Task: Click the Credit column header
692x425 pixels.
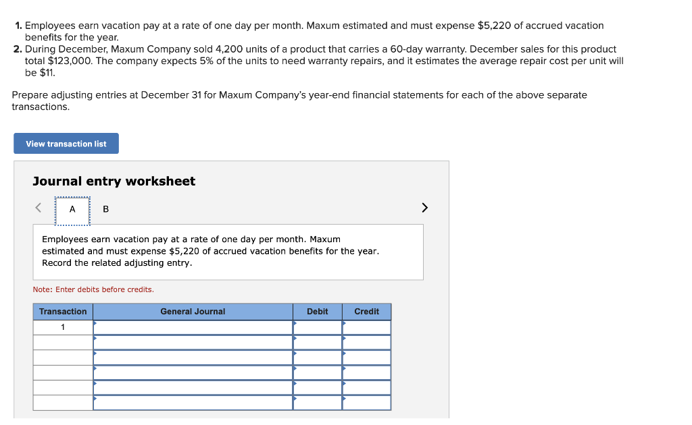Action: (x=366, y=311)
